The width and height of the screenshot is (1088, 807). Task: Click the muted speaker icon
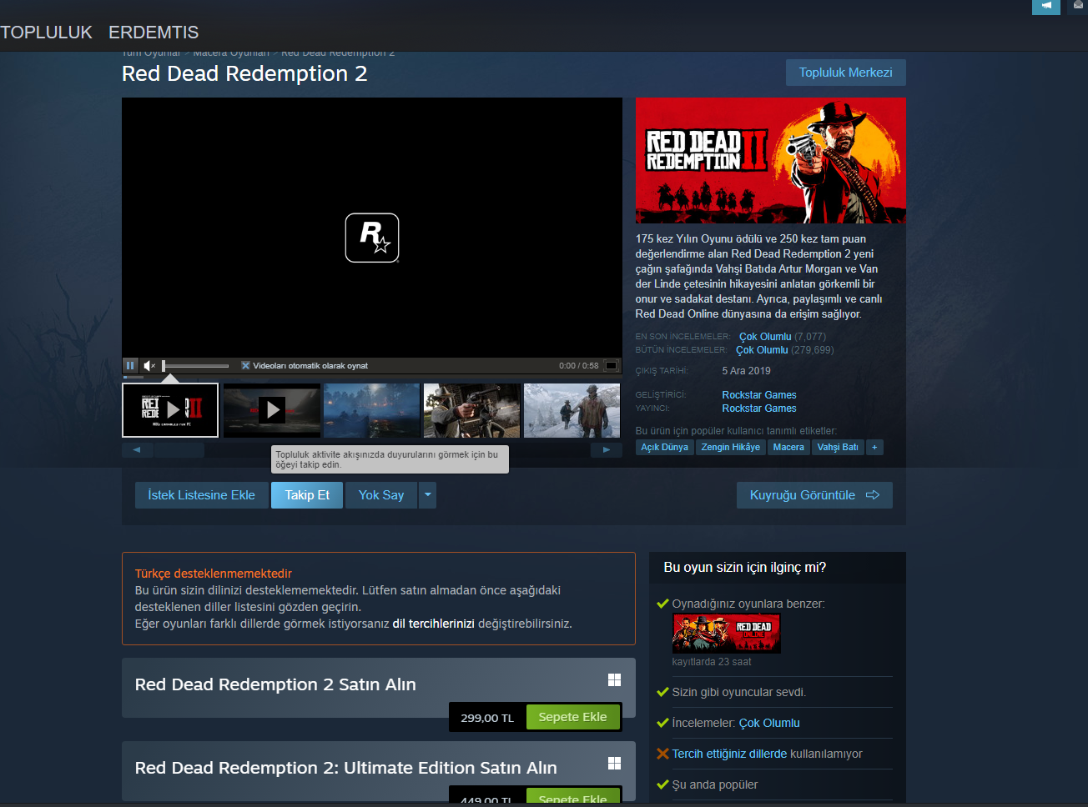coord(149,365)
